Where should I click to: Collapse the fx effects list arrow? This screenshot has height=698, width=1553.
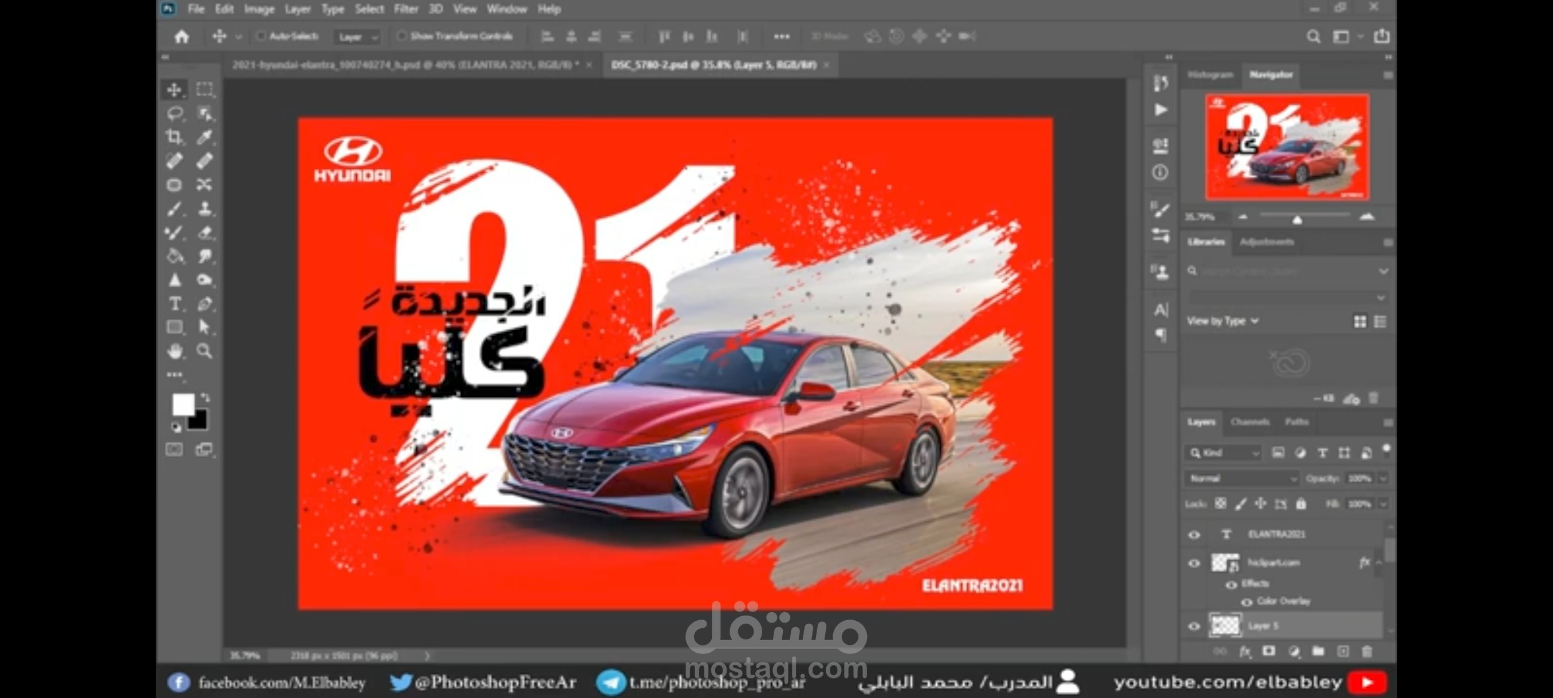tap(1379, 562)
